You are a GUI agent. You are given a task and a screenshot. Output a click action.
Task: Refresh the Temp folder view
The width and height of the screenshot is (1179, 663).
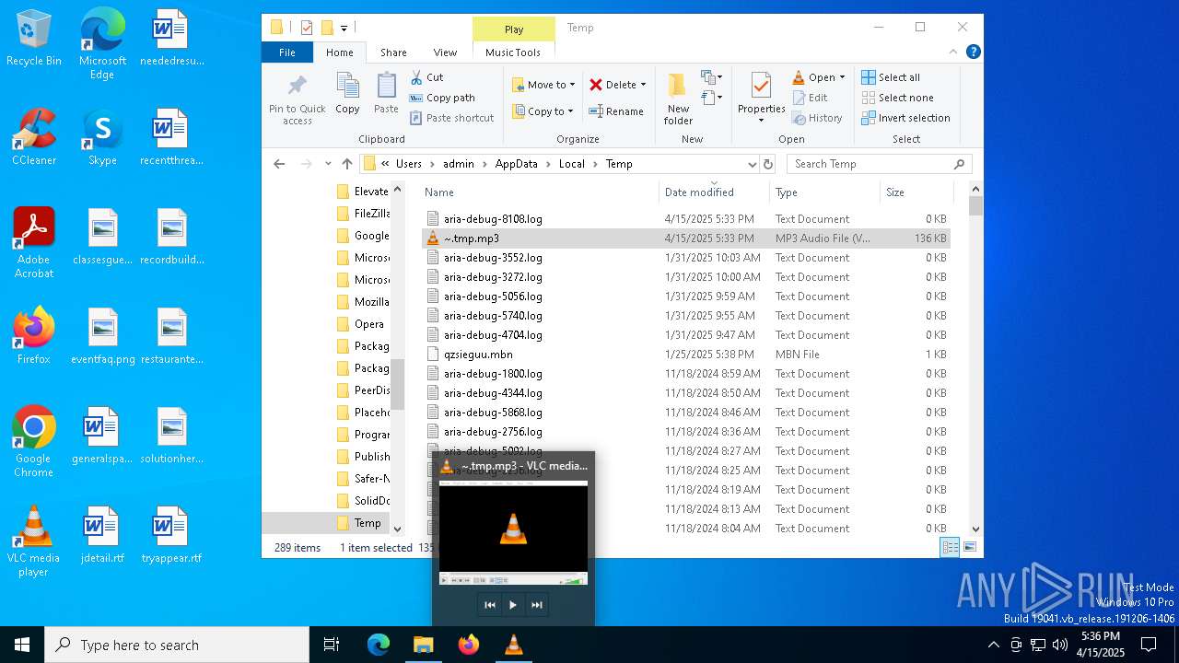point(768,164)
